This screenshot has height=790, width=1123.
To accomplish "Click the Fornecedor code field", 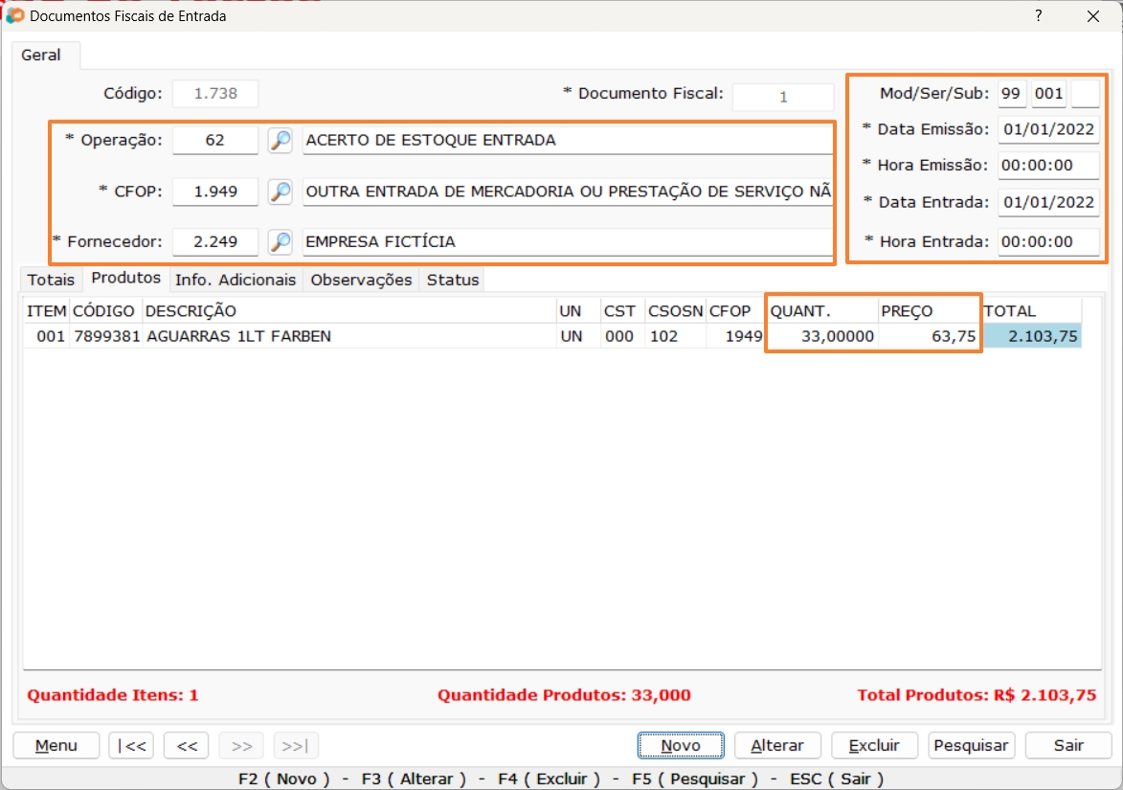I will coord(215,242).
